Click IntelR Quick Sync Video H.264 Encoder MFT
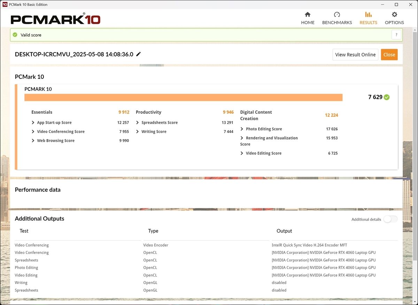The image size is (418, 305). (x=309, y=245)
